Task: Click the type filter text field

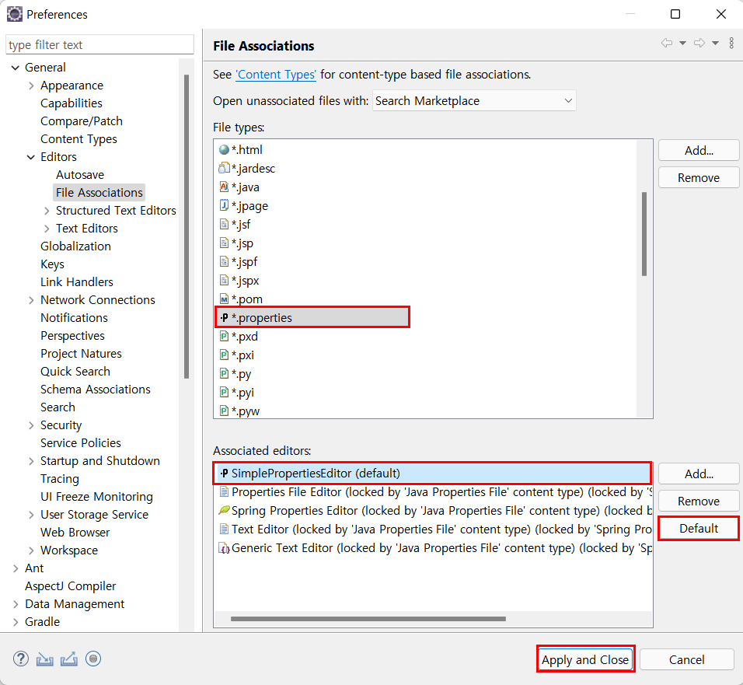Action: tap(100, 44)
